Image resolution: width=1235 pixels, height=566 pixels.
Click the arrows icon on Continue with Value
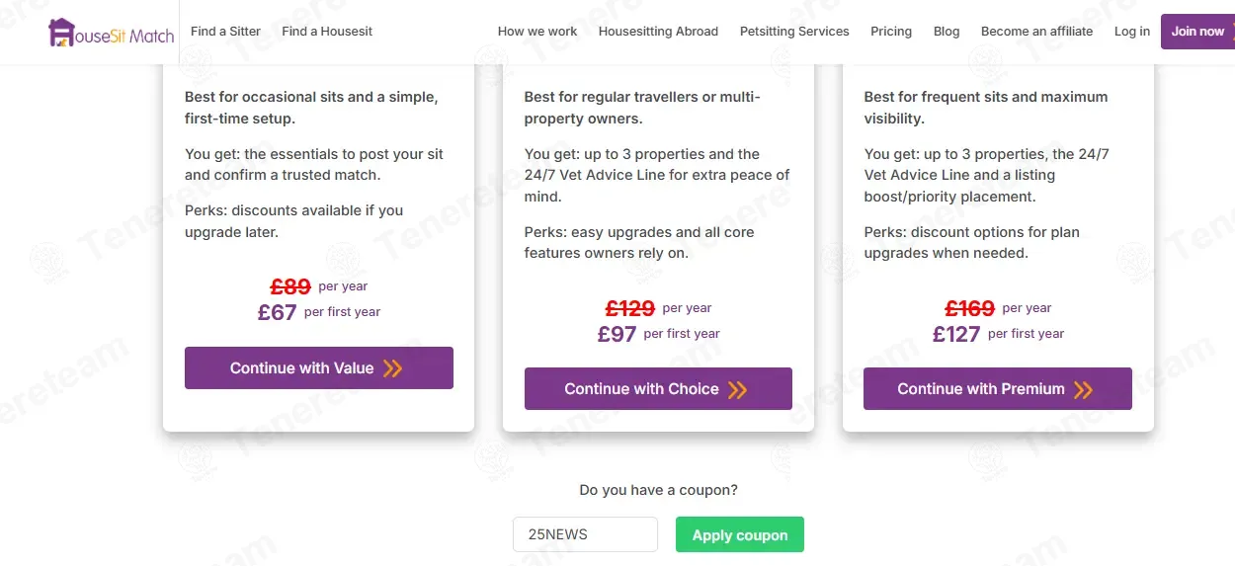[x=392, y=368]
